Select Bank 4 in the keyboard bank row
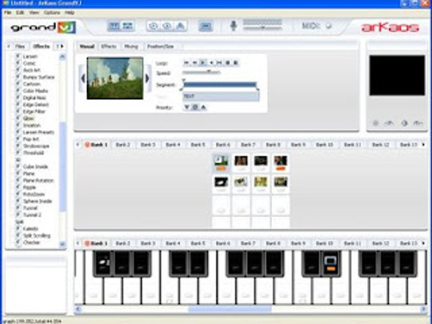Viewport: 432px width, 324px height. point(173,243)
